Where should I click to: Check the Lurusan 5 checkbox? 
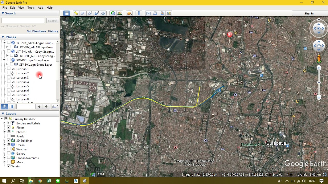click(9, 86)
